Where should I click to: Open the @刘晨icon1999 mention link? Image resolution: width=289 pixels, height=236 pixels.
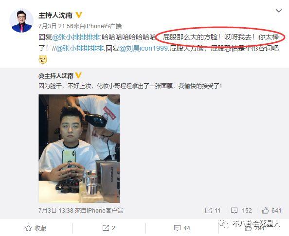144,49
